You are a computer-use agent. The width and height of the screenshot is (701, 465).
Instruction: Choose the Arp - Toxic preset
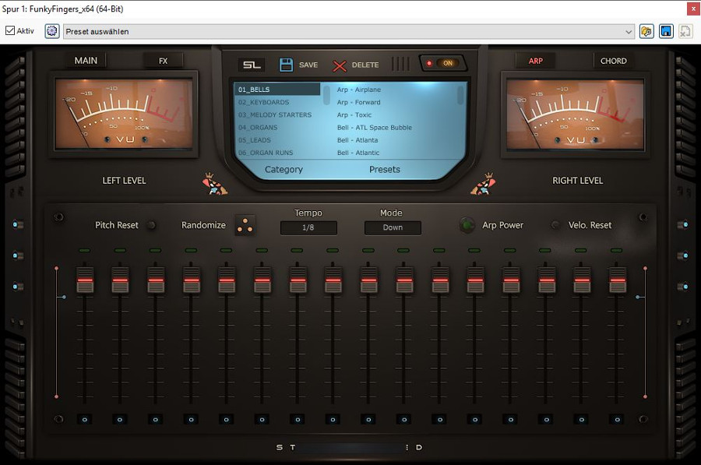[354, 114]
